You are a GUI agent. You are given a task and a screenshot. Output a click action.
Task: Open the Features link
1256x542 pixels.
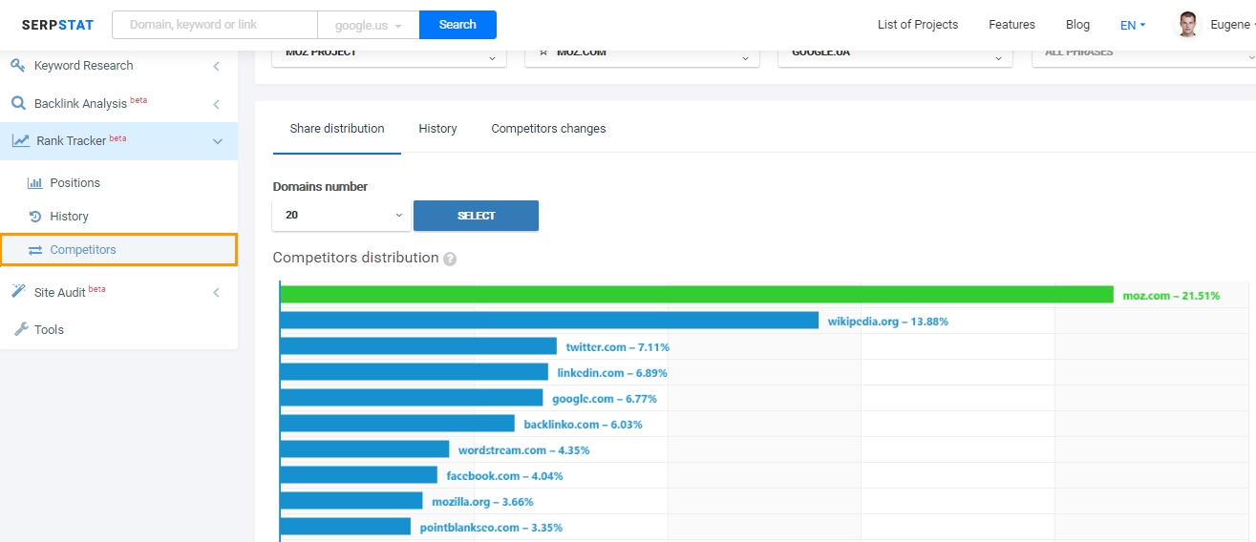1011,25
